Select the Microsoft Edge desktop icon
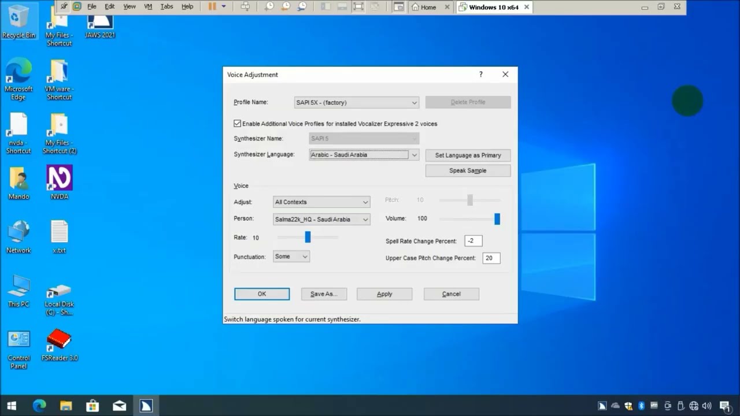740x416 pixels. coord(18,79)
